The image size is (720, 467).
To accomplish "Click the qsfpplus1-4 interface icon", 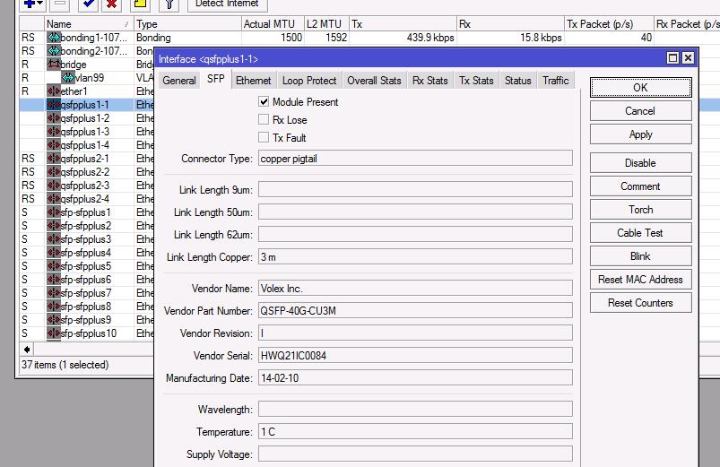I will point(53,145).
